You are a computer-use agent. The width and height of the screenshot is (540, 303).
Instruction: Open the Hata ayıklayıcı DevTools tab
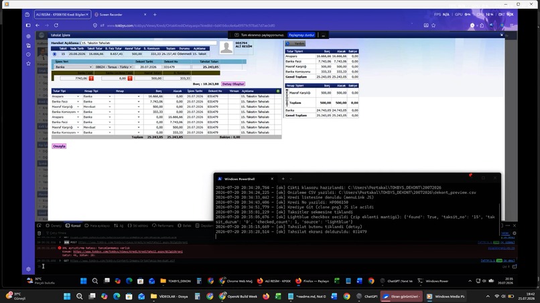97,225
